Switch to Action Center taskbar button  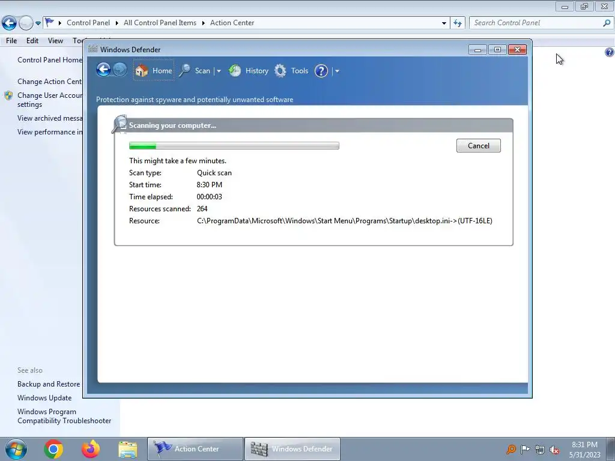[x=195, y=449]
